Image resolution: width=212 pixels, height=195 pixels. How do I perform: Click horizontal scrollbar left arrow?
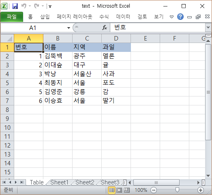coord(130,182)
